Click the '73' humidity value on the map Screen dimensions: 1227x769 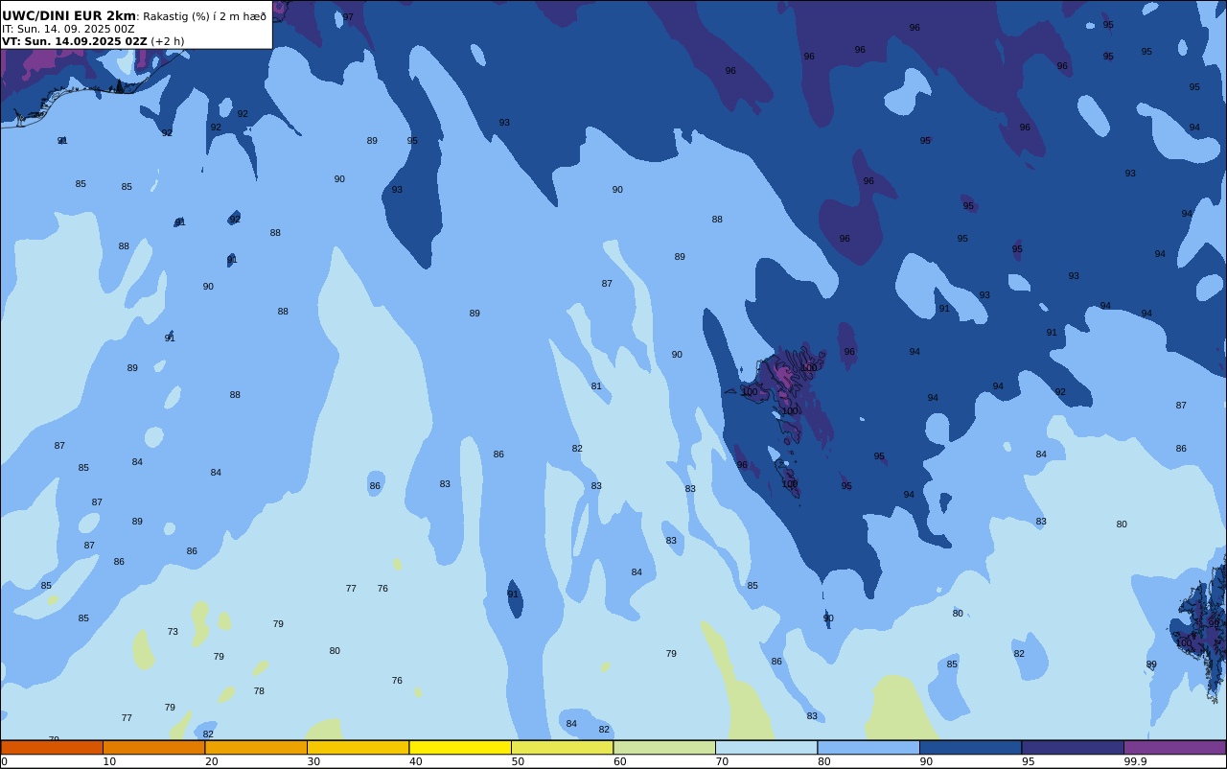173,632
